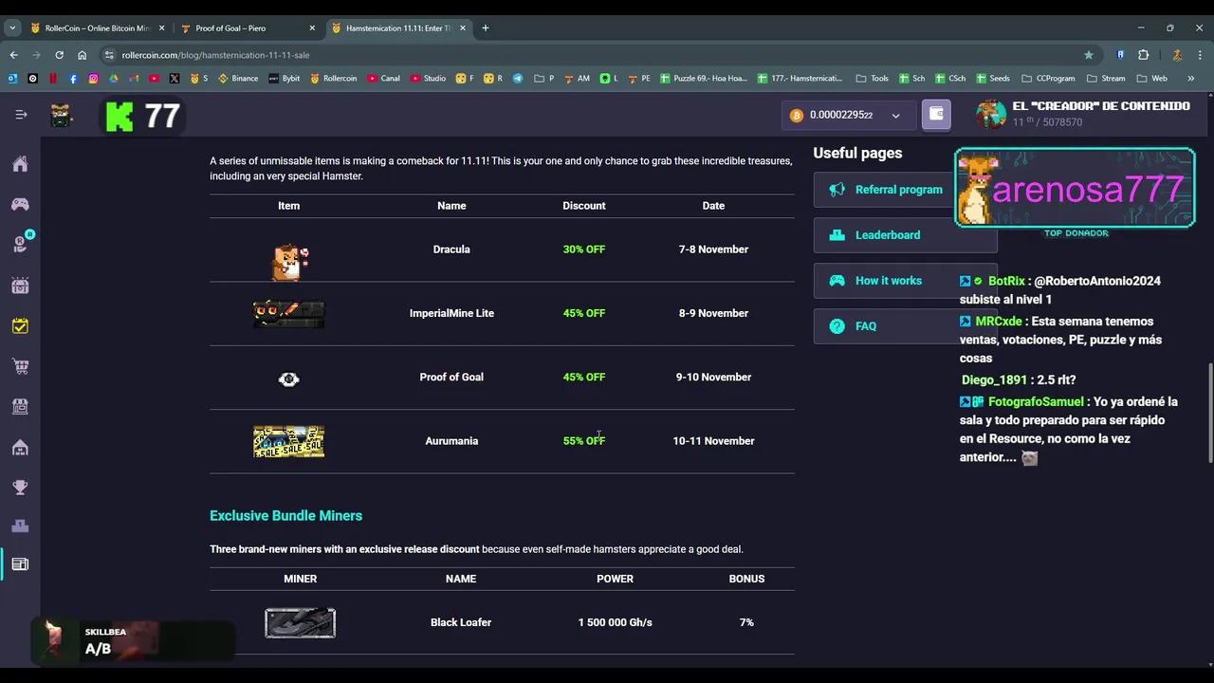Expand the bitcoin balance dropdown

[895, 116]
